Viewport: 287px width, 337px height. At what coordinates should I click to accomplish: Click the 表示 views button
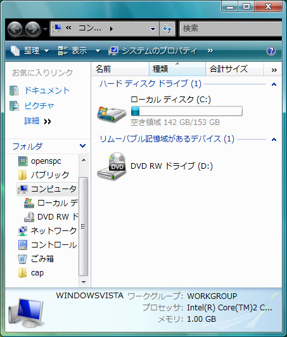pos(72,51)
